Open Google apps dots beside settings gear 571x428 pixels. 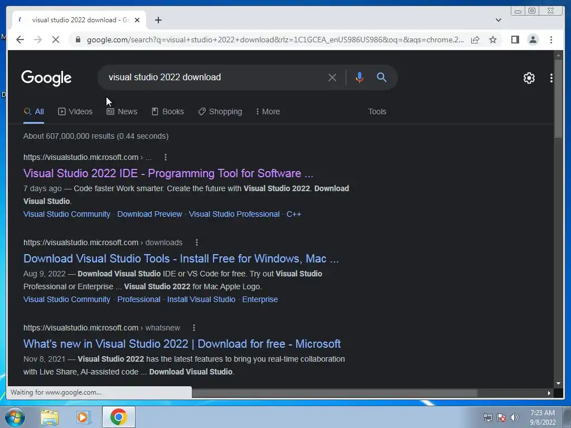[x=551, y=78]
